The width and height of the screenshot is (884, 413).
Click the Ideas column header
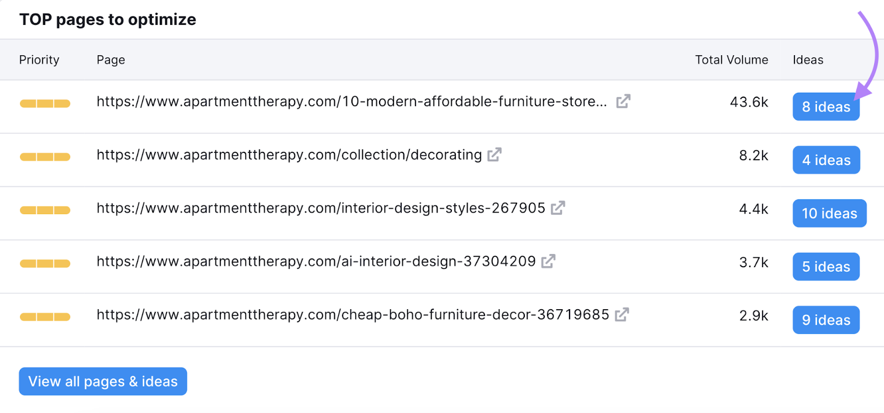click(808, 60)
